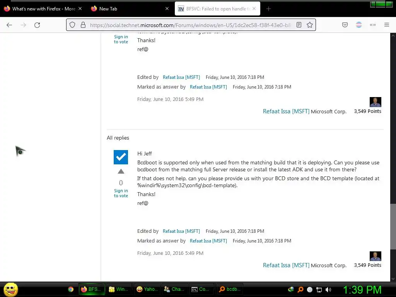The image size is (396, 297).
Task: Toggle reader view in address bar
Action: pos(299,25)
